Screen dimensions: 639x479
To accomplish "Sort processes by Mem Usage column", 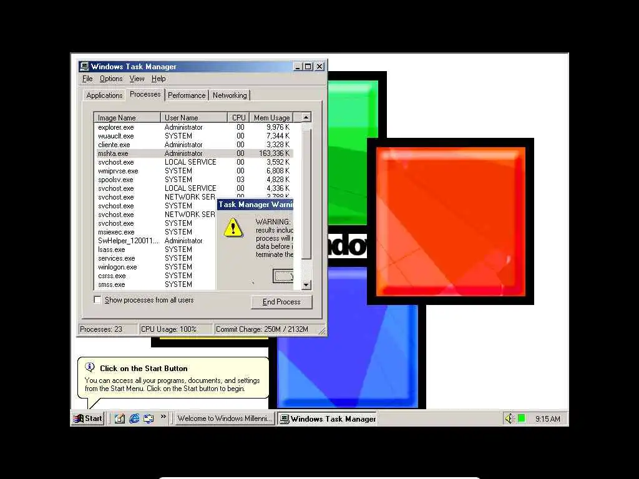I will click(271, 117).
